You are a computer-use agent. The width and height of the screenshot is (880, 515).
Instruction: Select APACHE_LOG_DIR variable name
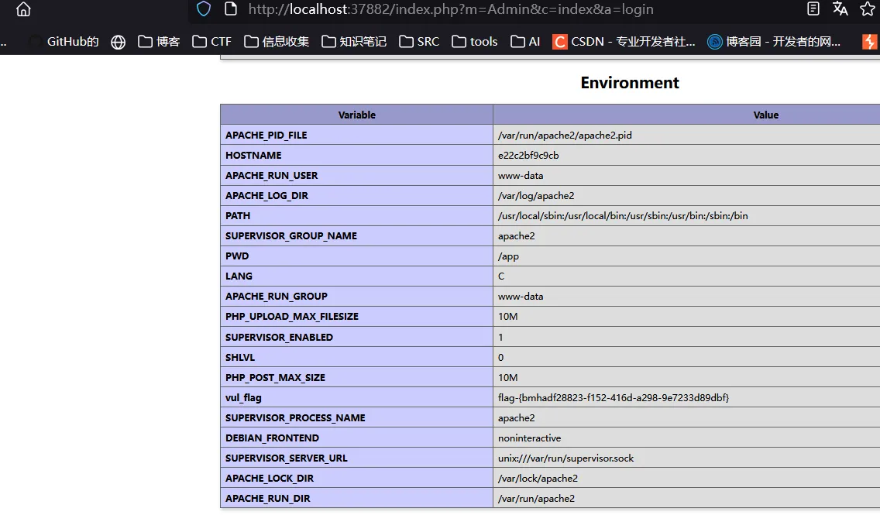pos(266,196)
